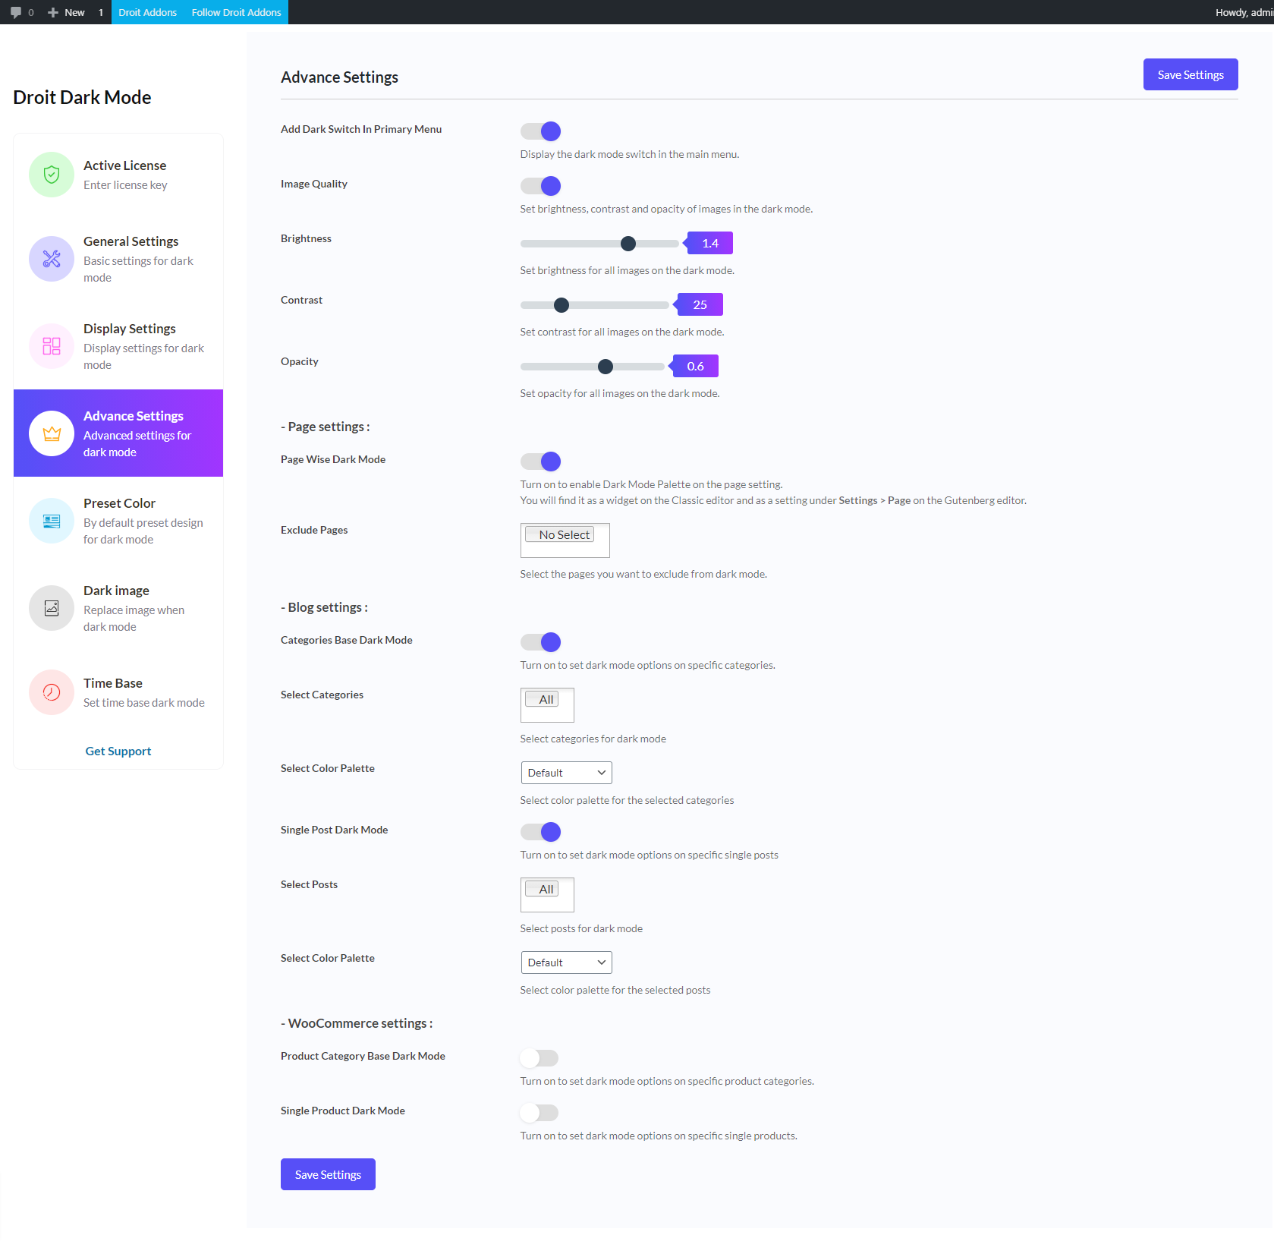Click the Page settings section heading
1274x1254 pixels.
point(326,427)
